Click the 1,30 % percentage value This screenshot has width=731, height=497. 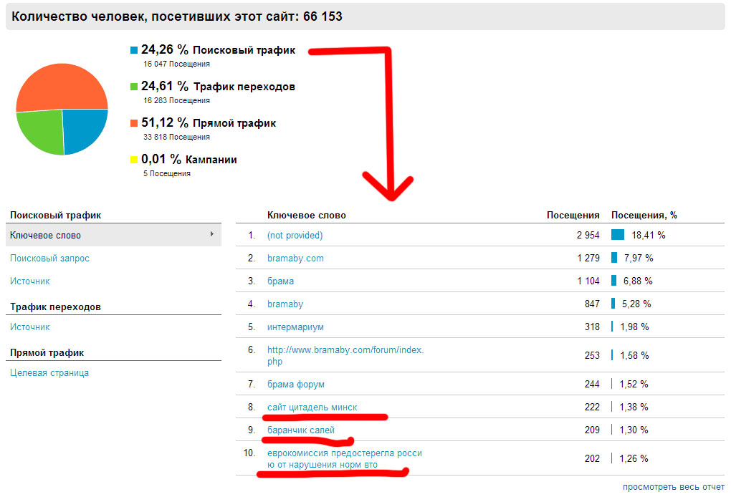(x=634, y=430)
